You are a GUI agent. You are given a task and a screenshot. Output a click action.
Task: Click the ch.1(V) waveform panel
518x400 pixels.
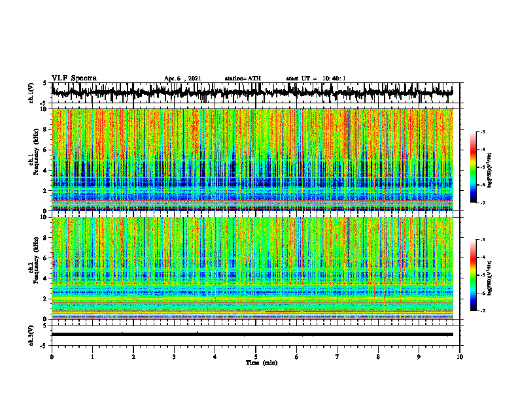tap(255, 93)
